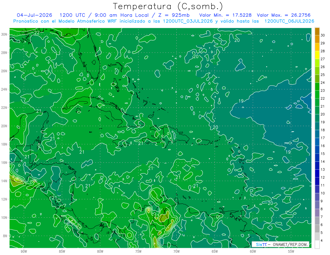Click the chart title "Temperatura (C,somb.)"
330x255 pixels.
168,6
